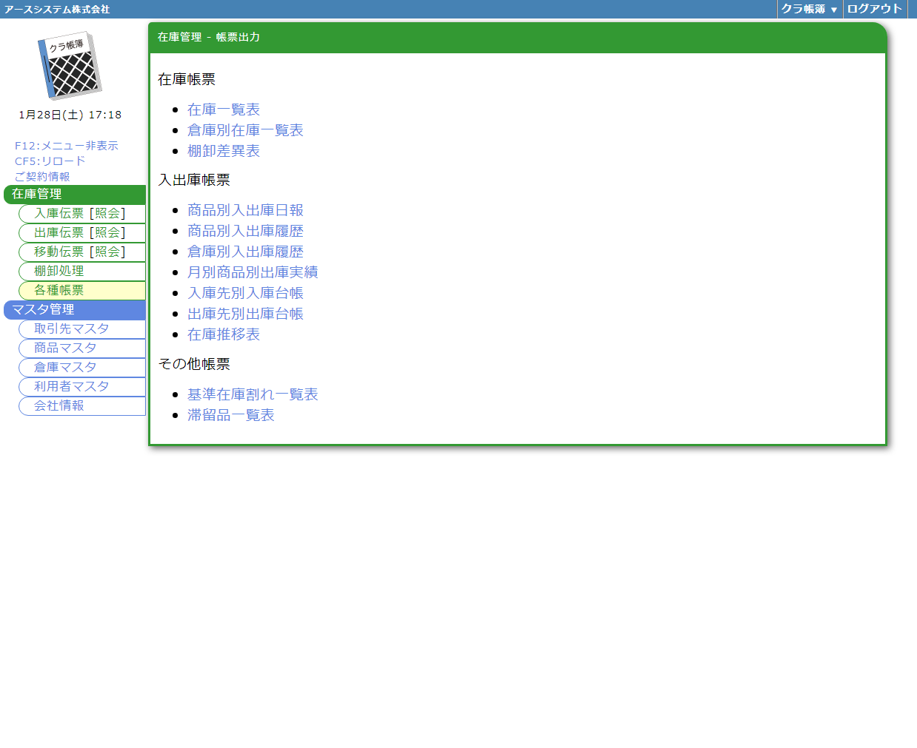
Task: Open 在庫一覧表 report link
Action: click(224, 109)
